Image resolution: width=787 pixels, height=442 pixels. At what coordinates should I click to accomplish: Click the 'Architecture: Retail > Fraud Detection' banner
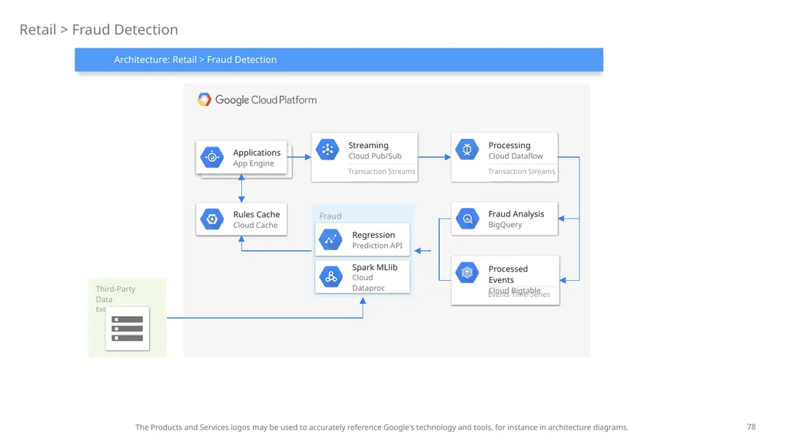coord(339,60)
